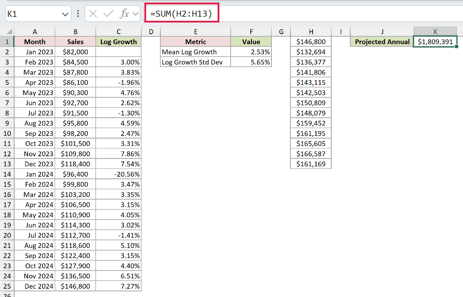
Task: Select column C header
Action: click(x=118, y=32)
